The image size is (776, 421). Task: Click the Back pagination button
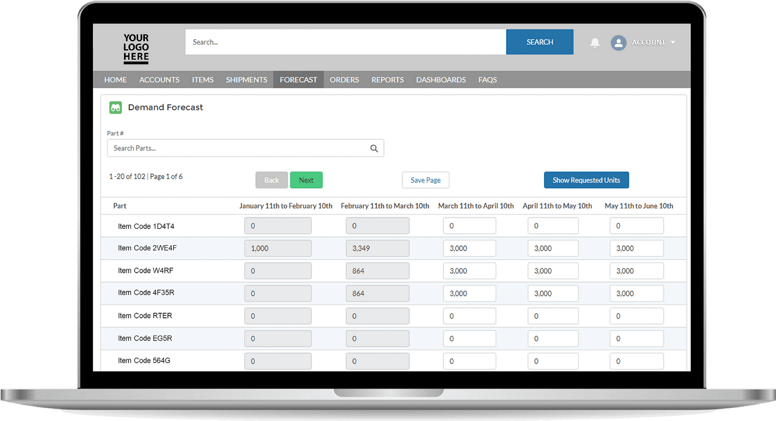tap(271, 180)
